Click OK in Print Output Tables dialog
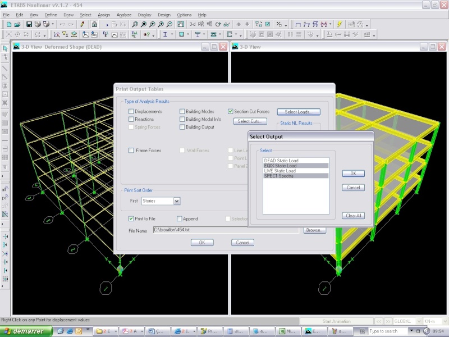 pos(202,243)
